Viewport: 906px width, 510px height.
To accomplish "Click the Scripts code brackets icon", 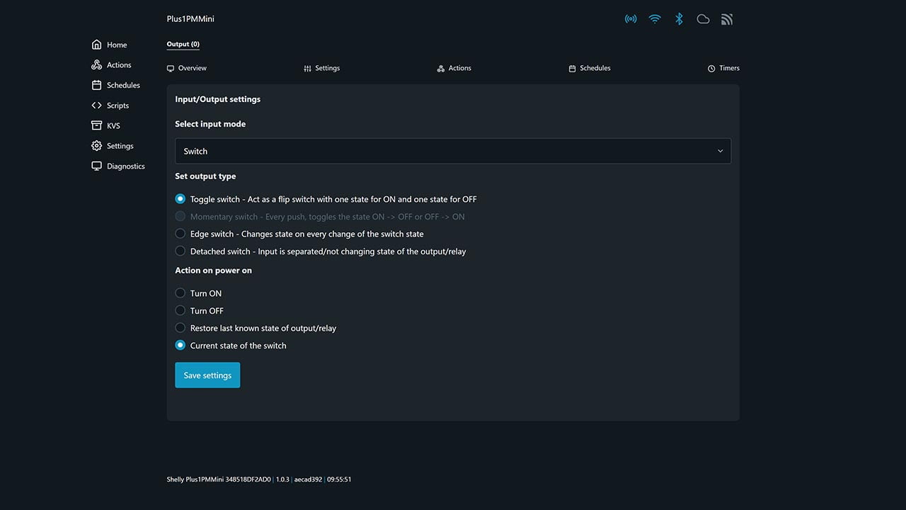I will coord(97,106).
